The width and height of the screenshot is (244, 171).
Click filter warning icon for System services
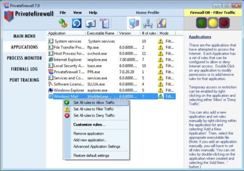161,41
